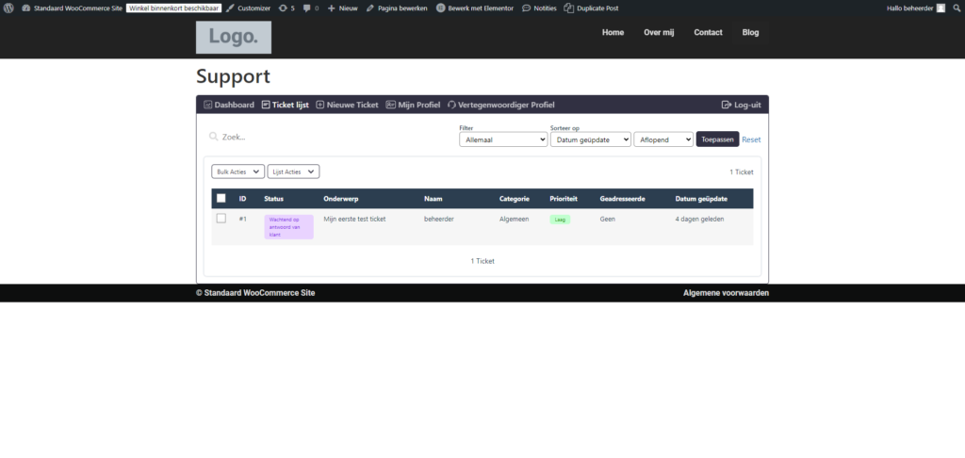This screenshot has height=458, width=965.
Task: Open the Nieuwe Ticket tab
Action: [347, 105]
